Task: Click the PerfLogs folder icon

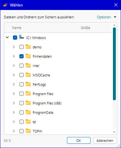Action: 28,84
